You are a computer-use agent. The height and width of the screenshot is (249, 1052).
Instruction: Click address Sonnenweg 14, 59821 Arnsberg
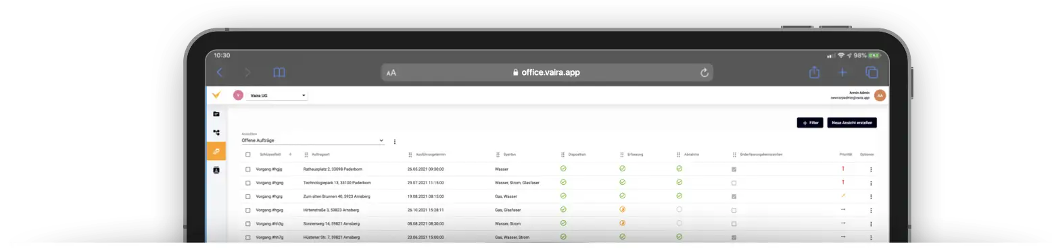(331, 224)
